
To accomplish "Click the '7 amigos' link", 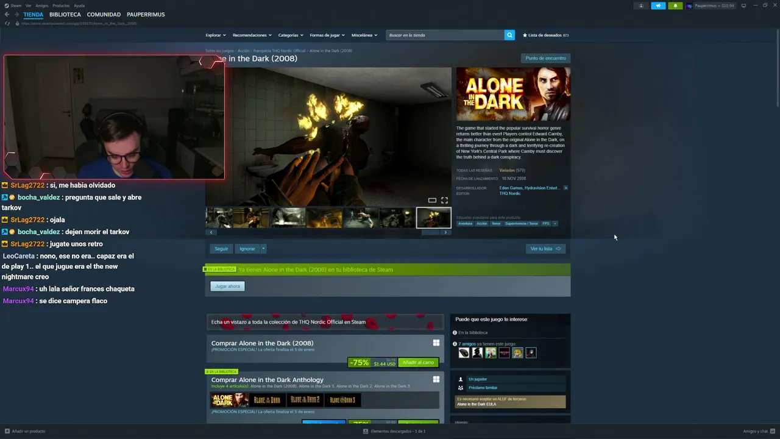I will click(467, 344).
